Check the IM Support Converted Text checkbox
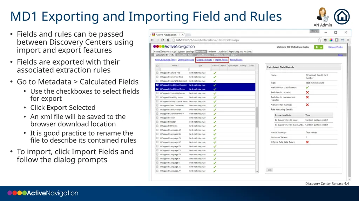This screenshot has width=359, height=201. tap(157, 77)
